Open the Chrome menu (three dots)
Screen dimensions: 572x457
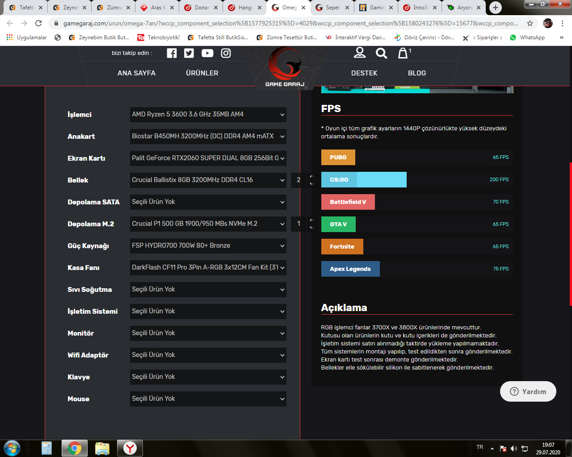click(x=562, y=23)
